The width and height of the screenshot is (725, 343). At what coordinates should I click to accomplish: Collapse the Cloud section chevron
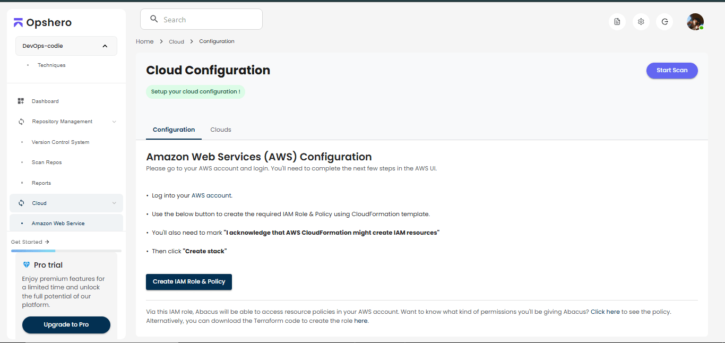(114, 203)
